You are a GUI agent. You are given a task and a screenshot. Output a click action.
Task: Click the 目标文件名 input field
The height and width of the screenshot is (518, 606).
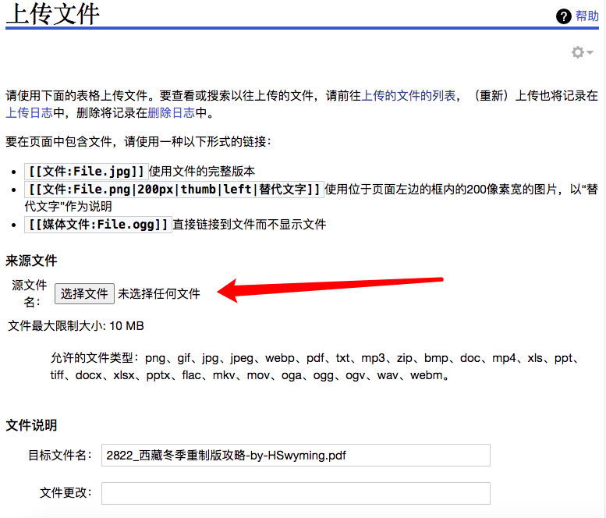pyautogui.click(x=296, y=456)
